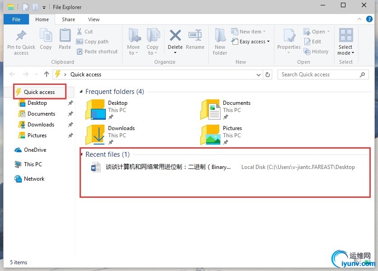This screenshot has width=378, height=271.
Task: Expand the Delete options arrow
Action: (175, 53)
